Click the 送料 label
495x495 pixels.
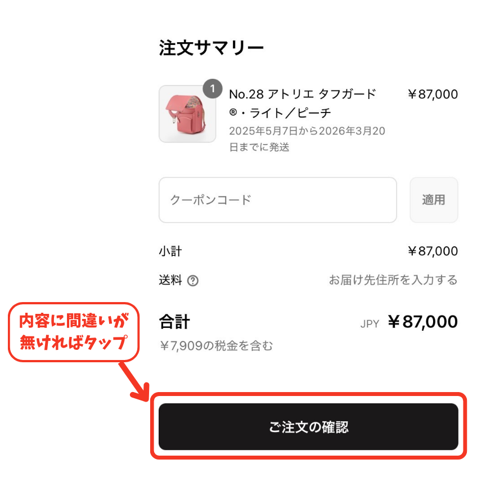170,280
